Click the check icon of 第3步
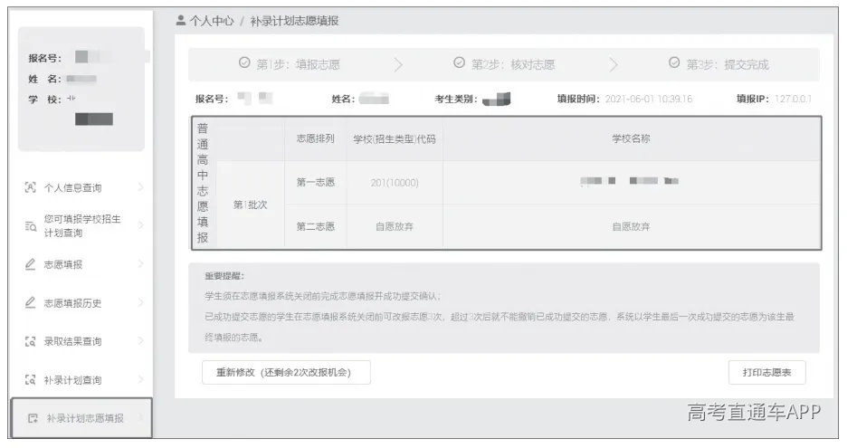847x448 pixels. coord(674,62)
